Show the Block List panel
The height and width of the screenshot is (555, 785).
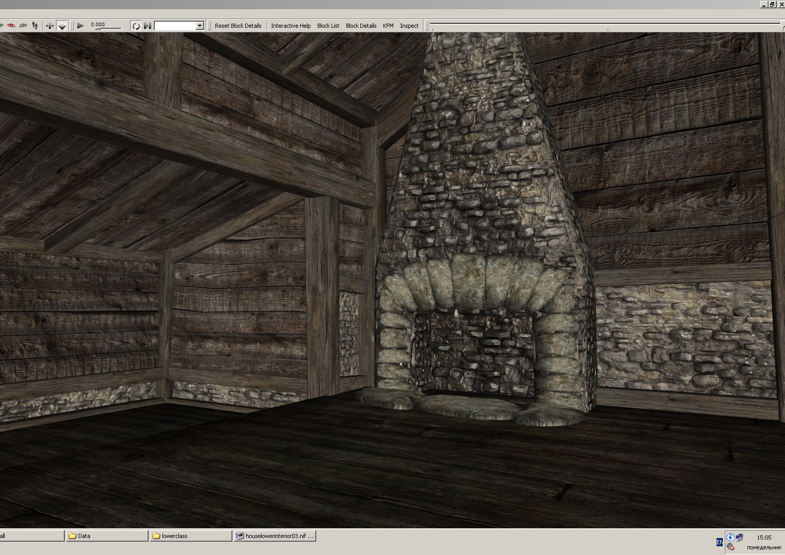pos(328,26)
